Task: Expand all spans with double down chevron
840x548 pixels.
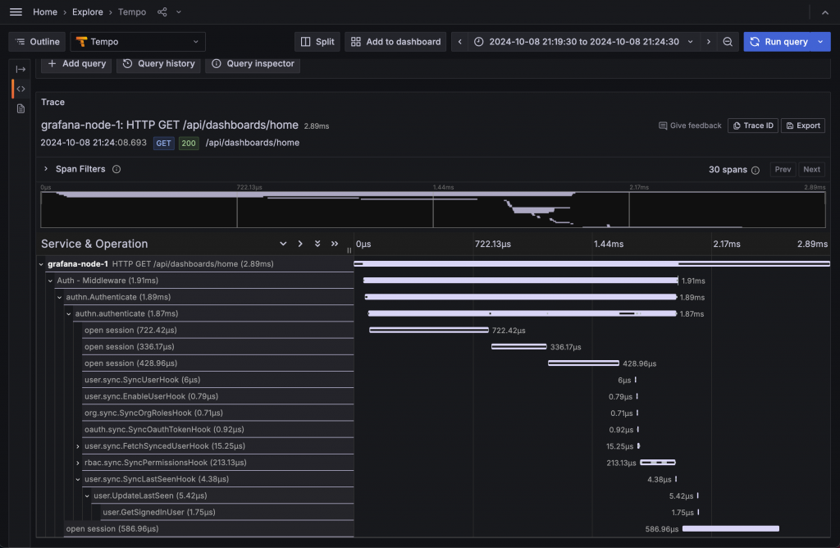Action: click(x=317, y=244)
